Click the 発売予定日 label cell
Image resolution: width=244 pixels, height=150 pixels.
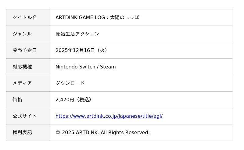25,50
